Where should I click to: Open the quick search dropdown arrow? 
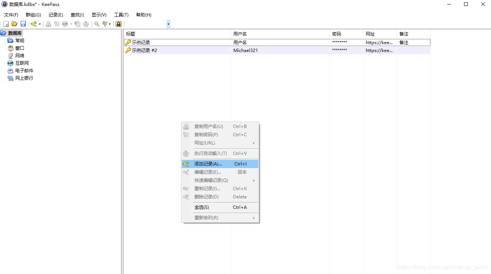coord(168,24)
